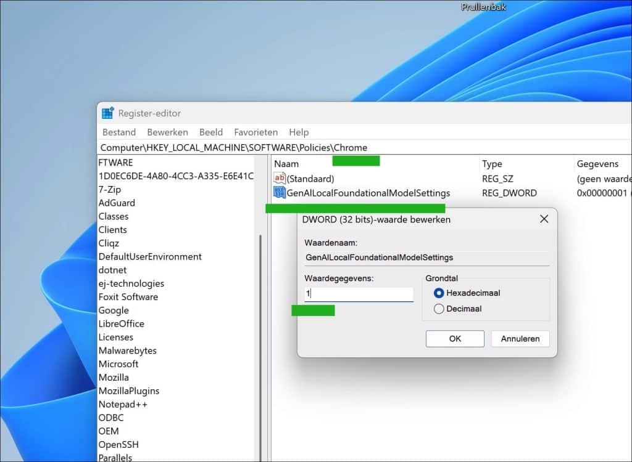Select the (Standaard) value name

click(x=310, y=179)
